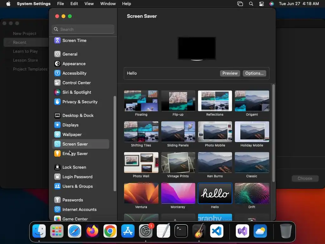Choose Vintage Prints screen saver
This screenshot has height=244, width=325.
178,162
